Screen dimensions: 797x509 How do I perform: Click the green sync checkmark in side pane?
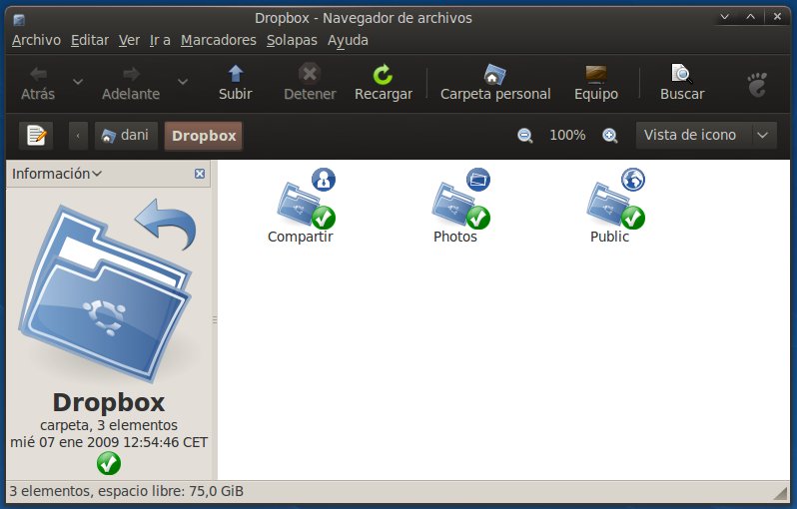point(108,463)
